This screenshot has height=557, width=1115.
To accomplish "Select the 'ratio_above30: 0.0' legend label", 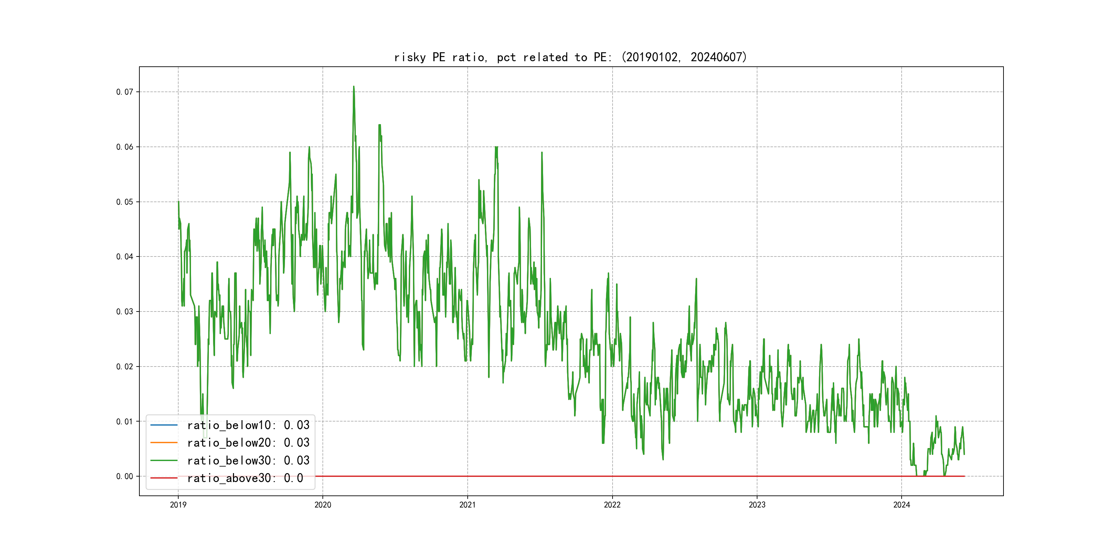I will 245,478.
